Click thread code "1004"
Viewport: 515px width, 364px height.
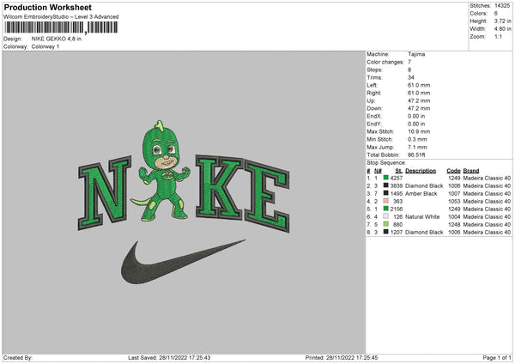(454, 217)
